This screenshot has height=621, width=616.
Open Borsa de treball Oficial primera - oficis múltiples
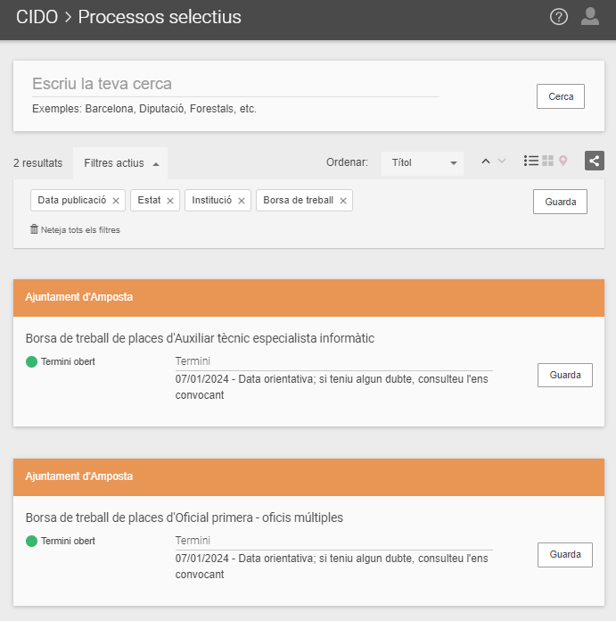pos(185,517)
